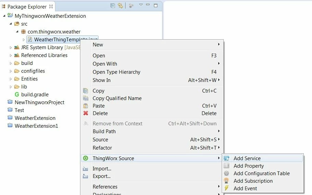Click the Add Configuration Table gear icon
The height and width of the screenshot is (195, 312).
point(226,173)
